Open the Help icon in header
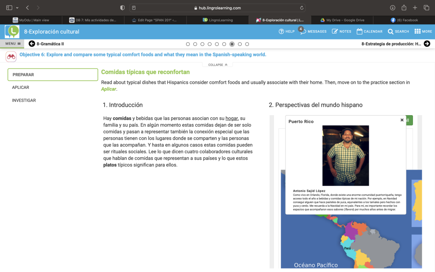This screenshot has height=272, width=435. 281,31
